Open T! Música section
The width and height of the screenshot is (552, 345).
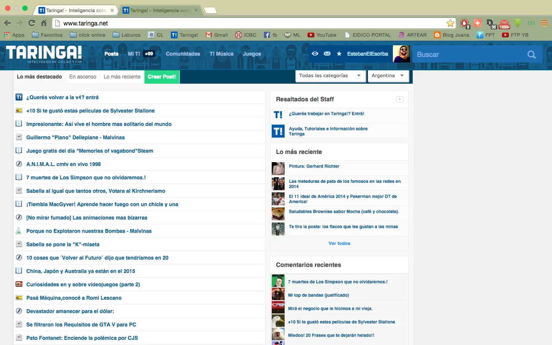(221, 54)
